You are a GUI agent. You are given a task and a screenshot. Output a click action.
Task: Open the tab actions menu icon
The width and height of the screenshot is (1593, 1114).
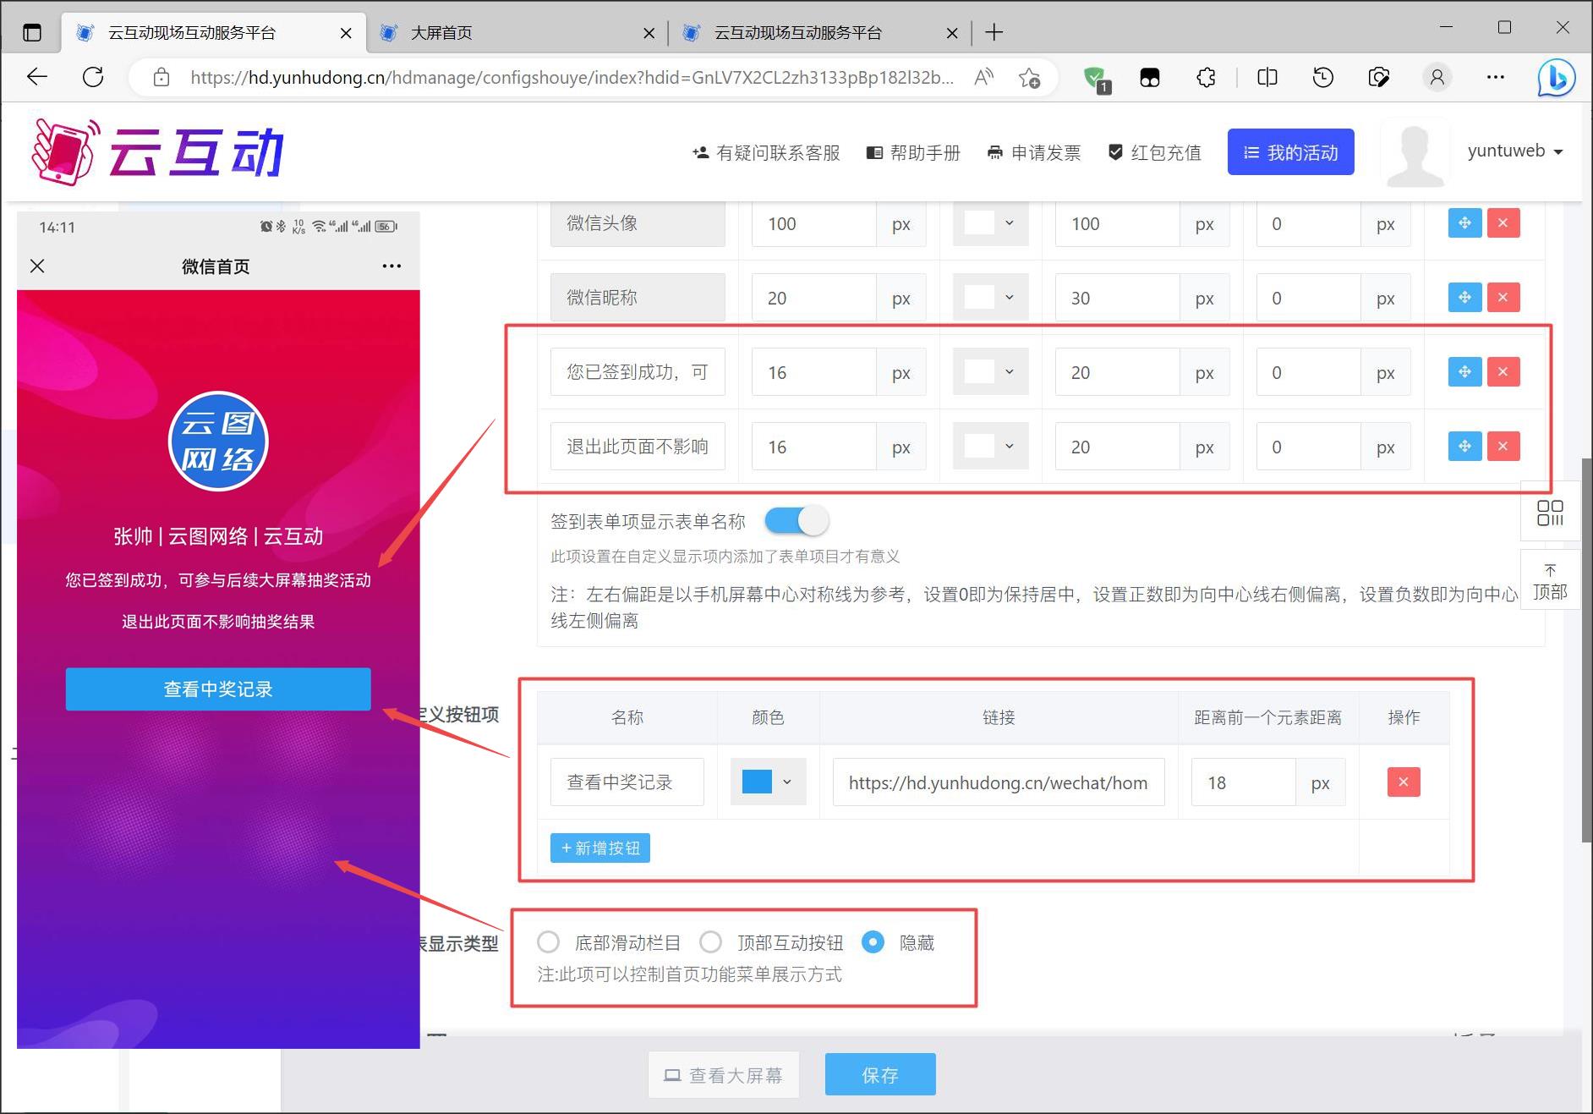[32, 33]
